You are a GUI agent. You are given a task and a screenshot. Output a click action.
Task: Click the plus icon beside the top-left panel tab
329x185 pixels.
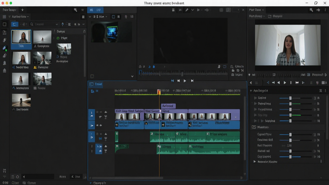[22, 10]
